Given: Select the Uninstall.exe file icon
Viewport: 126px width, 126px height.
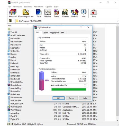Looking at the screenshot, I should point(9,85).
